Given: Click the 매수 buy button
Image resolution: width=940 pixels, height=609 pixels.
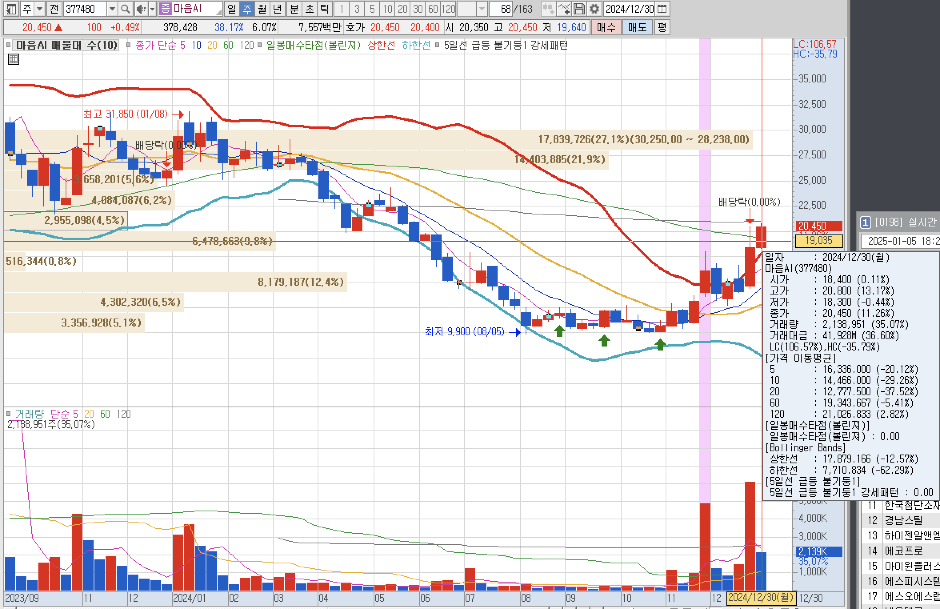Looking at the screenshot, I should click(606, 27).
